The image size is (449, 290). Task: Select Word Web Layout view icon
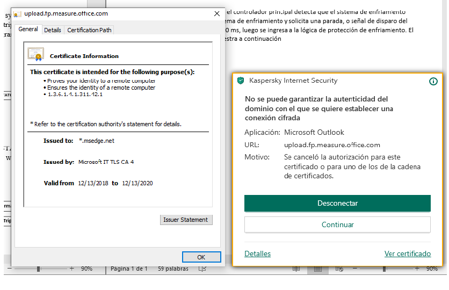(x=339, y=269)
